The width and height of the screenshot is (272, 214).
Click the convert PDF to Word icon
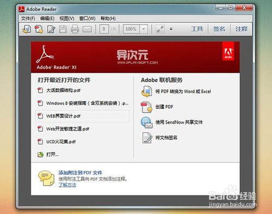(147, 91)
